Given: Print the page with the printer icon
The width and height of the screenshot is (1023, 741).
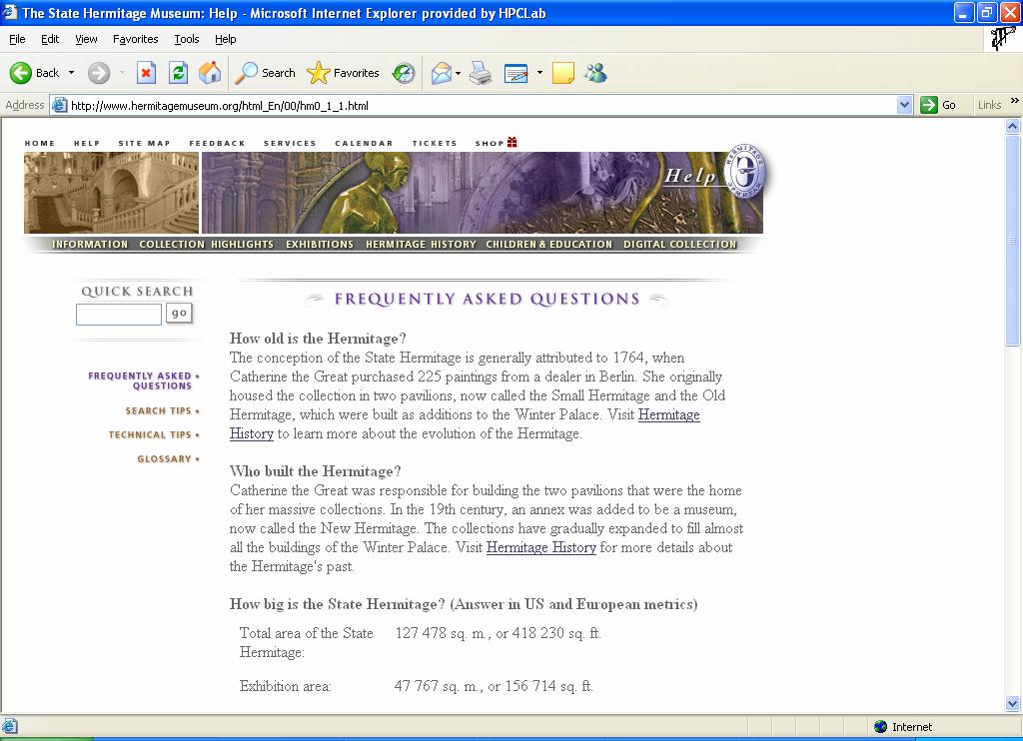Looking at the screenshot, I should click(481, 73).
